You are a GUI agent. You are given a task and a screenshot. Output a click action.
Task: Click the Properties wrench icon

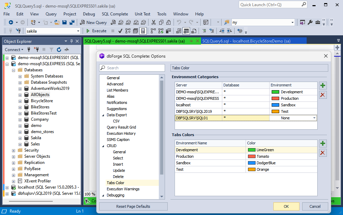click(x=310, y=22)
